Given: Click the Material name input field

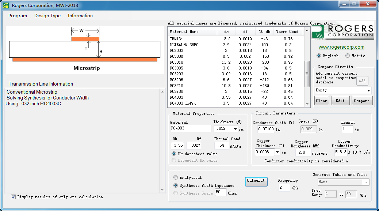Looking at the screenshot, I should pyautogui.click(x=191, y=128).
